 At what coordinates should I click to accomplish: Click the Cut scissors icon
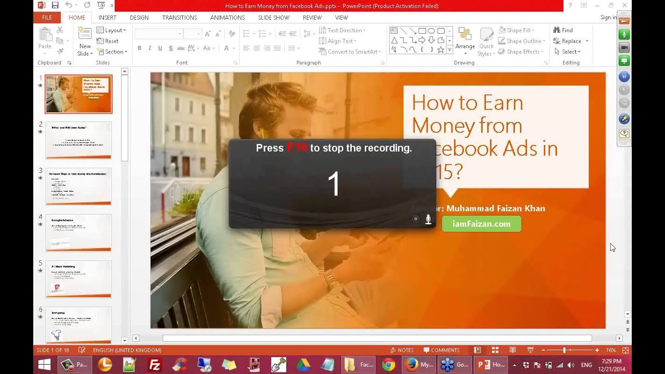tap(60, 31)
